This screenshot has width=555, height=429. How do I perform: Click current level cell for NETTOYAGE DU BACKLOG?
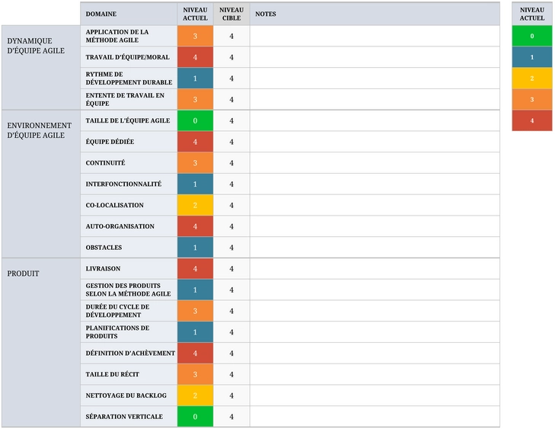point(195,395)
